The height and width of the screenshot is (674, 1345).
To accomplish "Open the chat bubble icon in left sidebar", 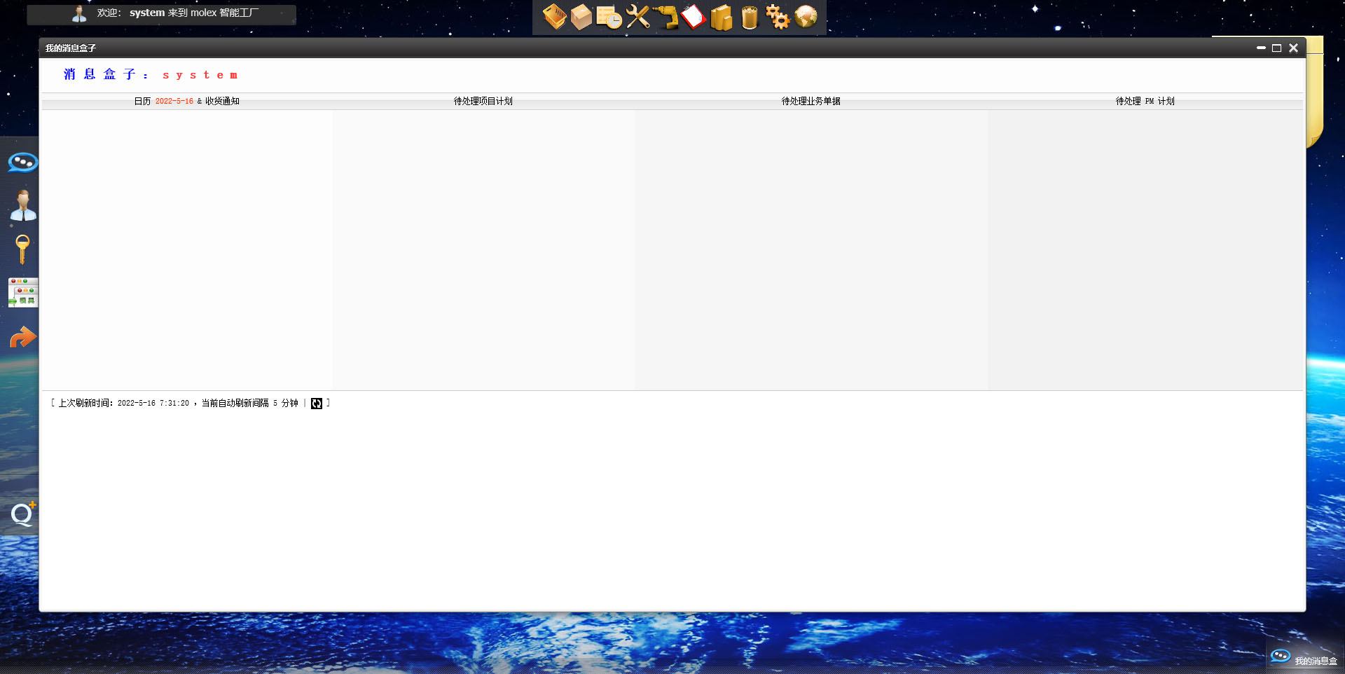I will point(23,163).
